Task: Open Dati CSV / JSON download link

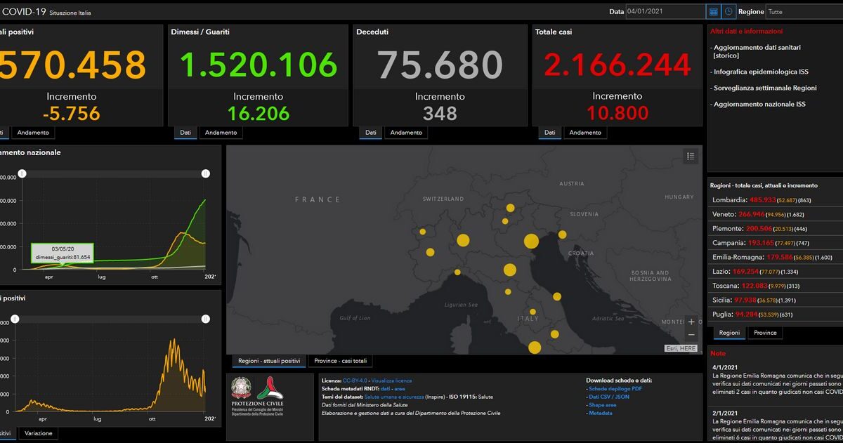Action: click(x=609, y=397)
